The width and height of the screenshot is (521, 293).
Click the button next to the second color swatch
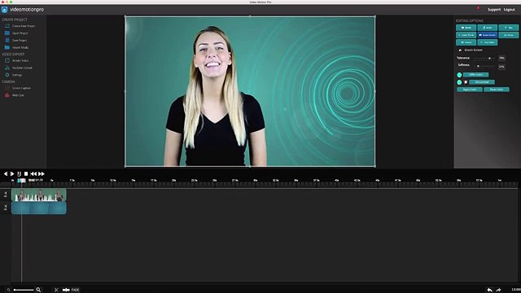482,82
